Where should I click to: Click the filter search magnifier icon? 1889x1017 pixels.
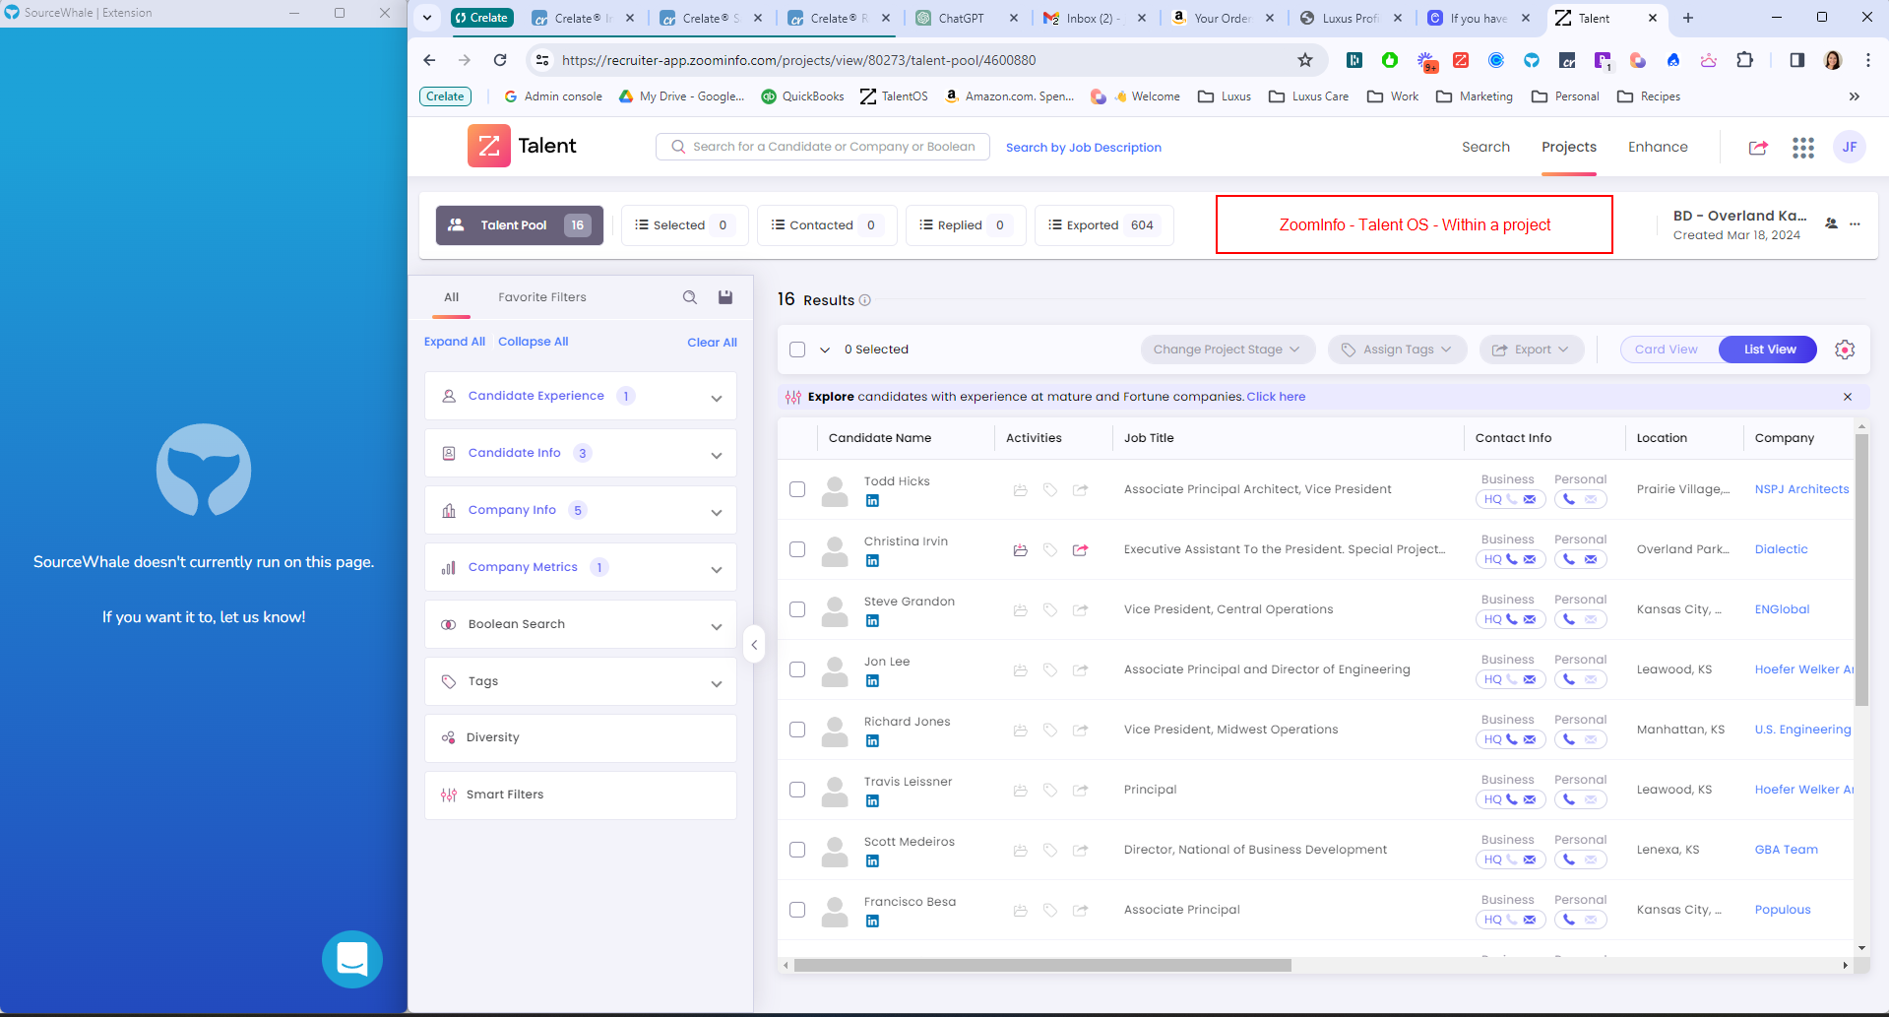tap(690, 297)
